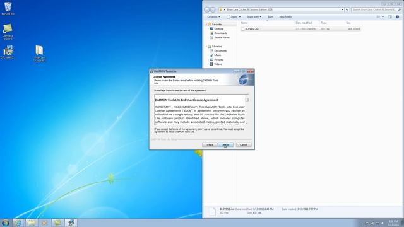Select Downloads in Favorites
This screenshot has height=227, width=404.
click(x=220, y=33)
